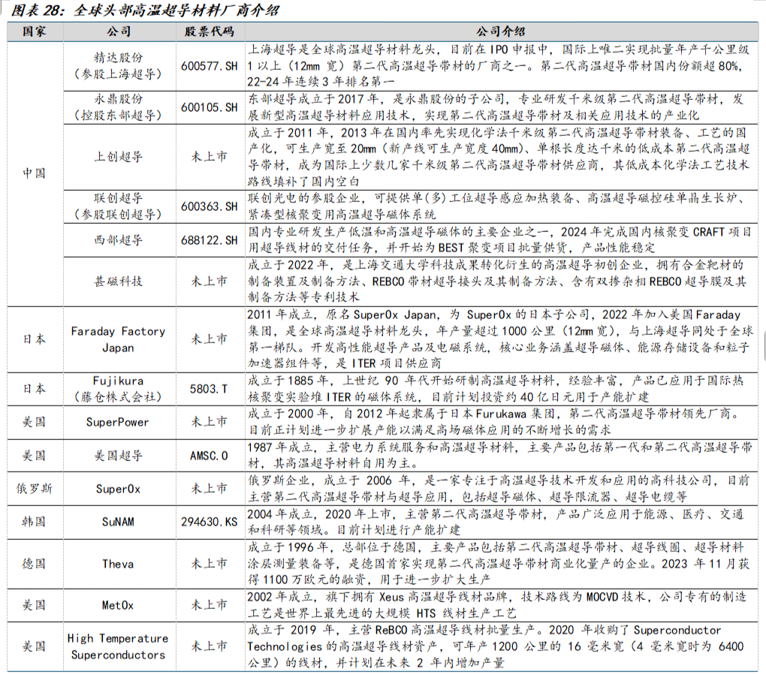
Task: Click the 甚磁科技 company cell
Action: point(118,282)
